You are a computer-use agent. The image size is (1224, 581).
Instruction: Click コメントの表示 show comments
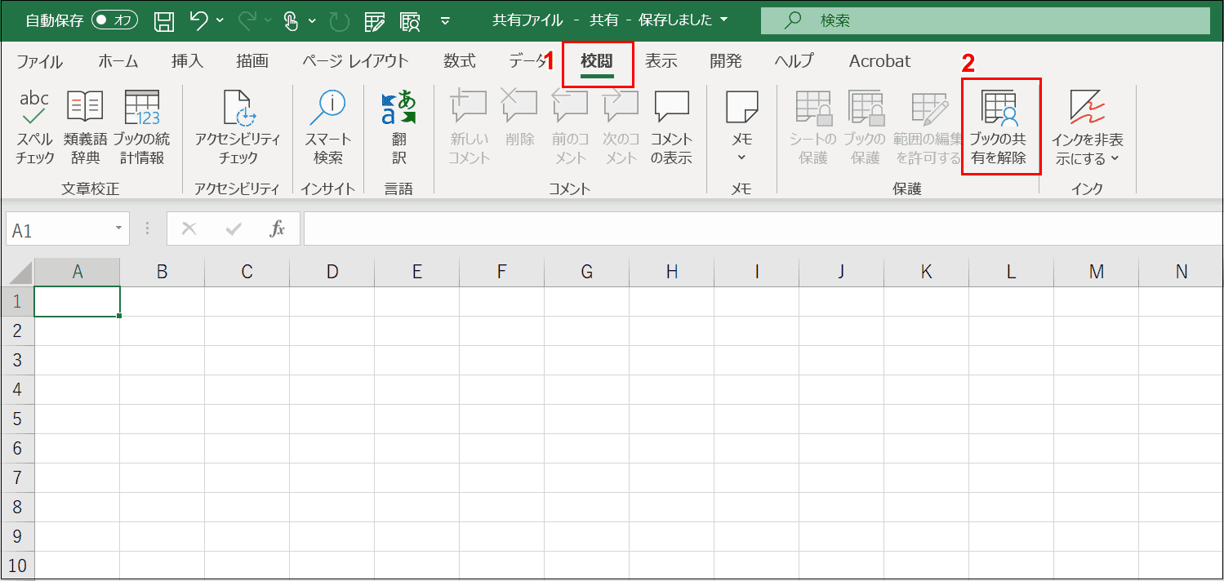671,127
